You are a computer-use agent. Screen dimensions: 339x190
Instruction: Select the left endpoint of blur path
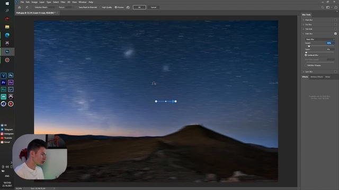156,101
